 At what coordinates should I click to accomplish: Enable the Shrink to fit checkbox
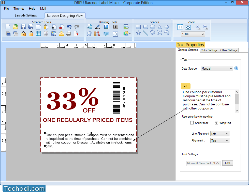coord(192,123)
